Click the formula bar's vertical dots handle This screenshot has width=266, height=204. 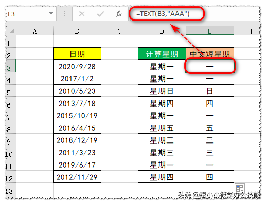coord(64,14)
